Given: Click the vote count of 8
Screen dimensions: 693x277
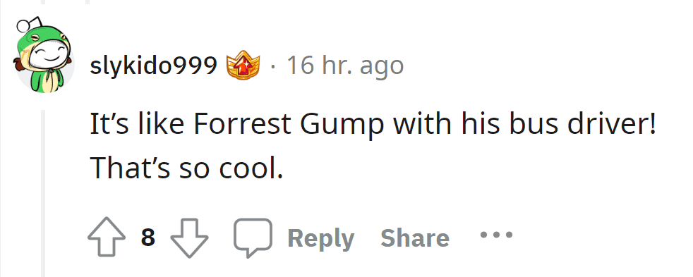Looking at the screenshot, I should pos(148,238).
